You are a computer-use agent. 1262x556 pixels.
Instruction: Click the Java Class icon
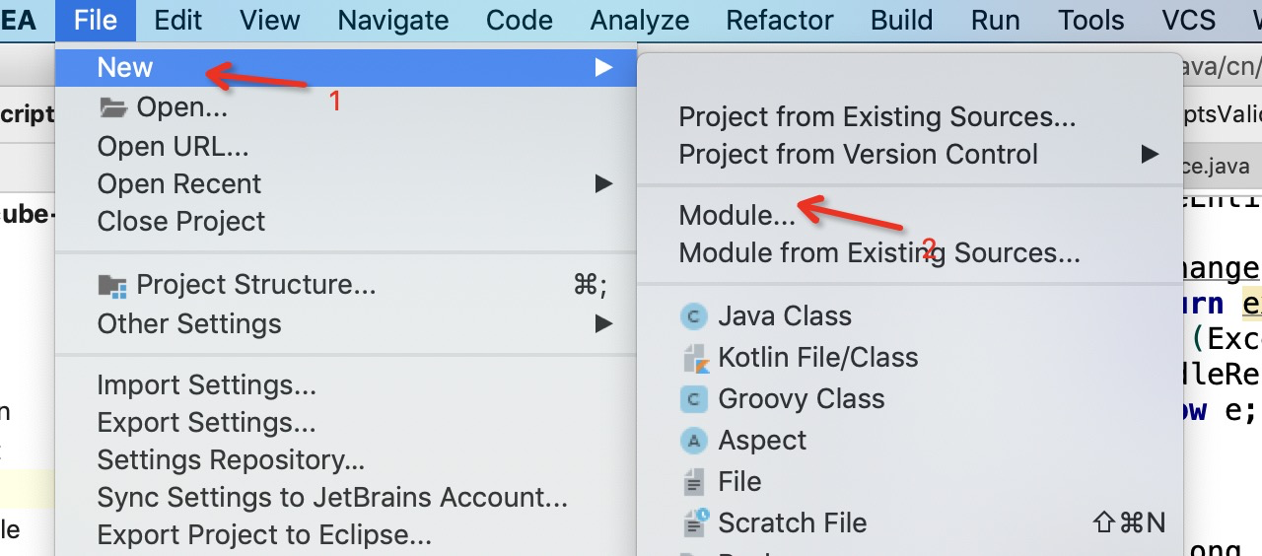click(695, 316)
